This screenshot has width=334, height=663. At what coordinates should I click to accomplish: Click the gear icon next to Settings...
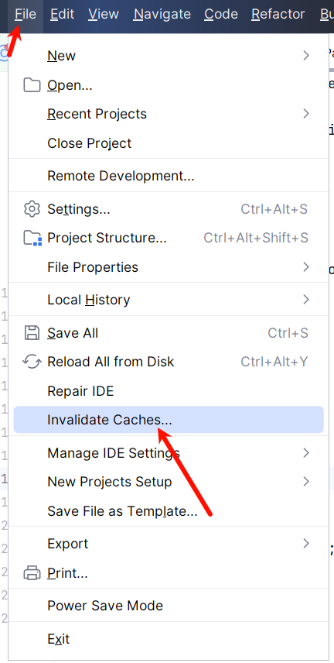[32, 209]
